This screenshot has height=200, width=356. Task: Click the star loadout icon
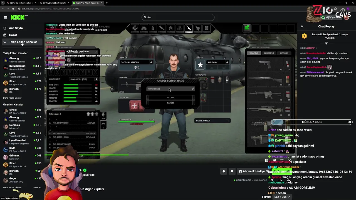click(200, 65)
